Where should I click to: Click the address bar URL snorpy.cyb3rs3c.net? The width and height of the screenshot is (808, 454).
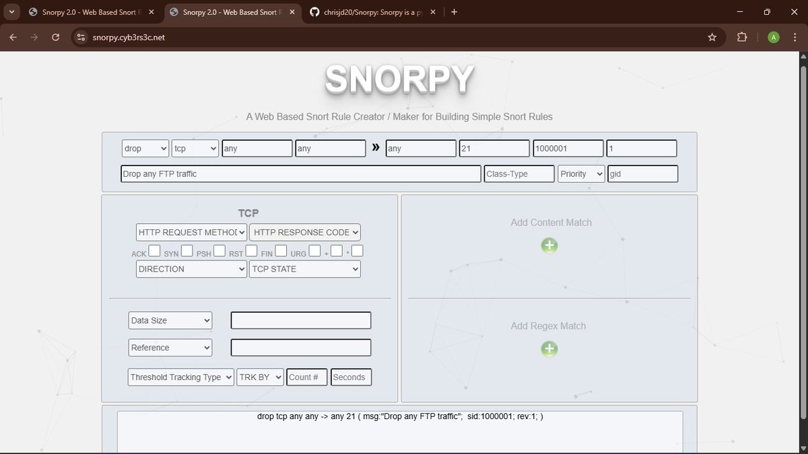[x=129, y=37]
